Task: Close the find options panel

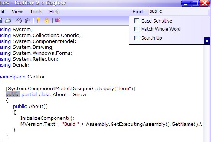Action: coord(207,41)
